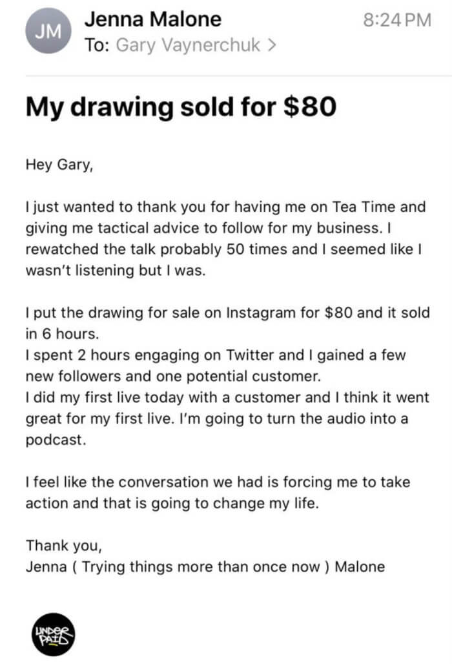This screenshot has width=452, height=664.
Task: Select the To: label in header
Action: coord(98,45)
